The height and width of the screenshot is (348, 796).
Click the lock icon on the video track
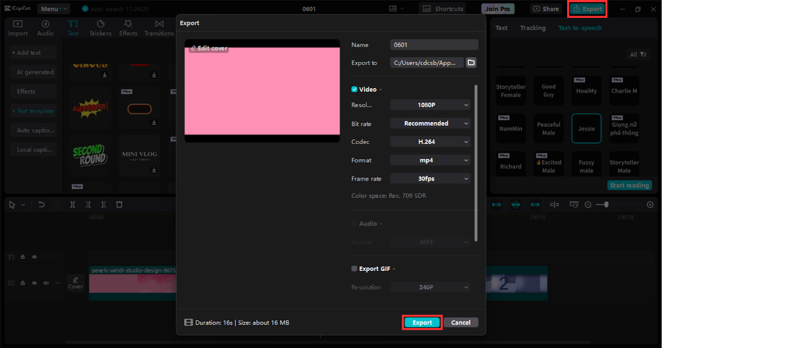click(23, 283)
